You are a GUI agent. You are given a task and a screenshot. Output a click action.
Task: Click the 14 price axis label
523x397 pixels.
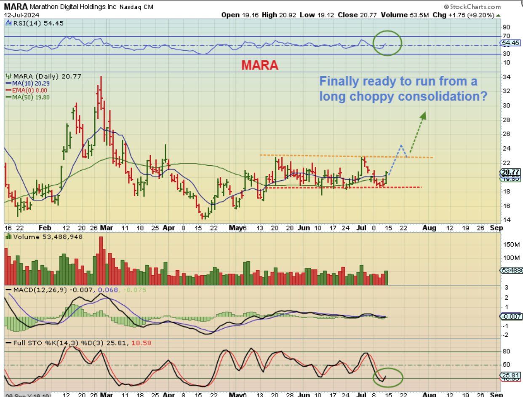pos(507,220)
